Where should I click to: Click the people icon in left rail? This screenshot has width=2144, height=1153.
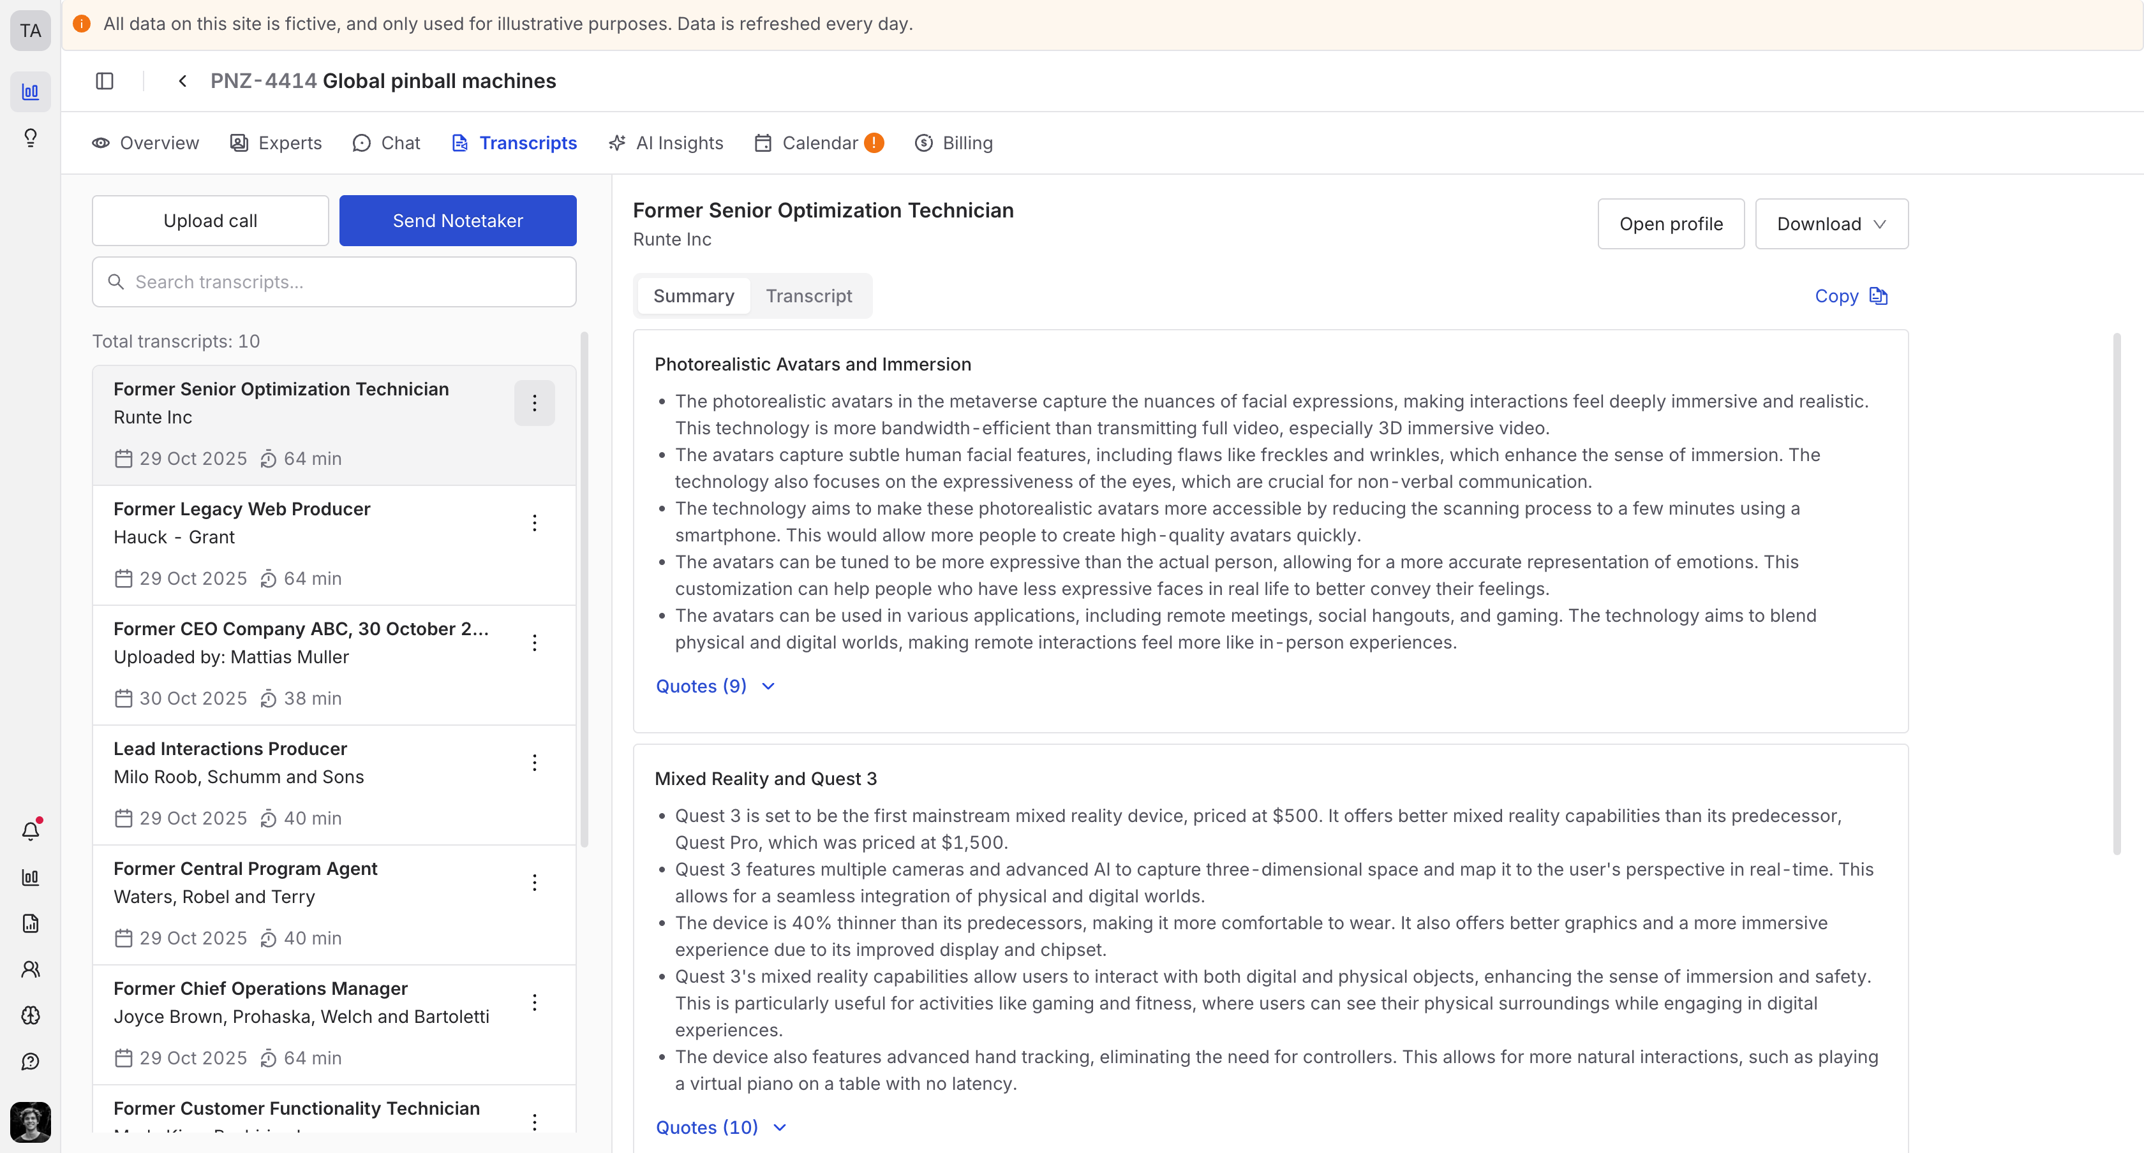[31, 969]
